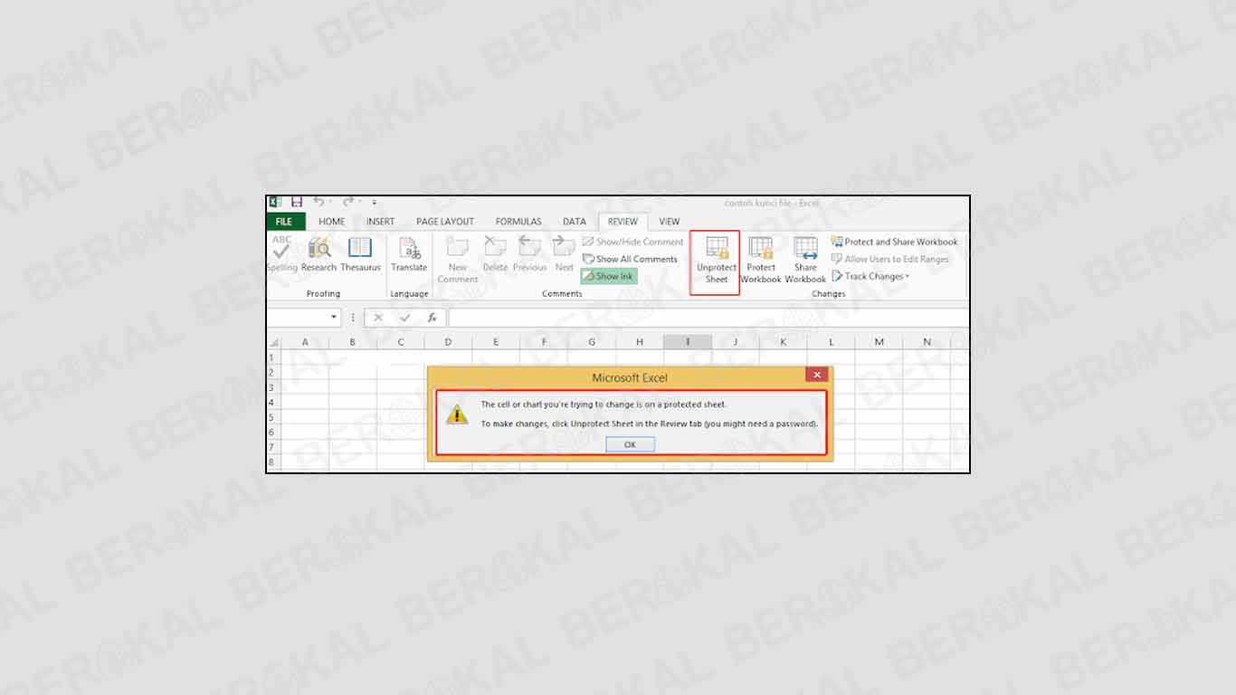Select column N header

[927, 342]
